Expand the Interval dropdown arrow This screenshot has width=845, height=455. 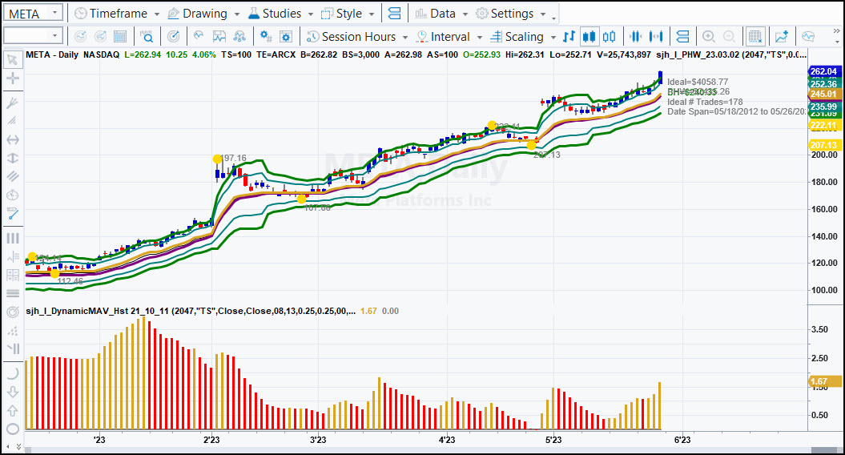click(x=479, y=37)
